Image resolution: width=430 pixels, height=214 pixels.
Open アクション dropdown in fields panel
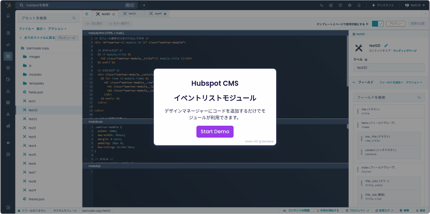point(414,82)
